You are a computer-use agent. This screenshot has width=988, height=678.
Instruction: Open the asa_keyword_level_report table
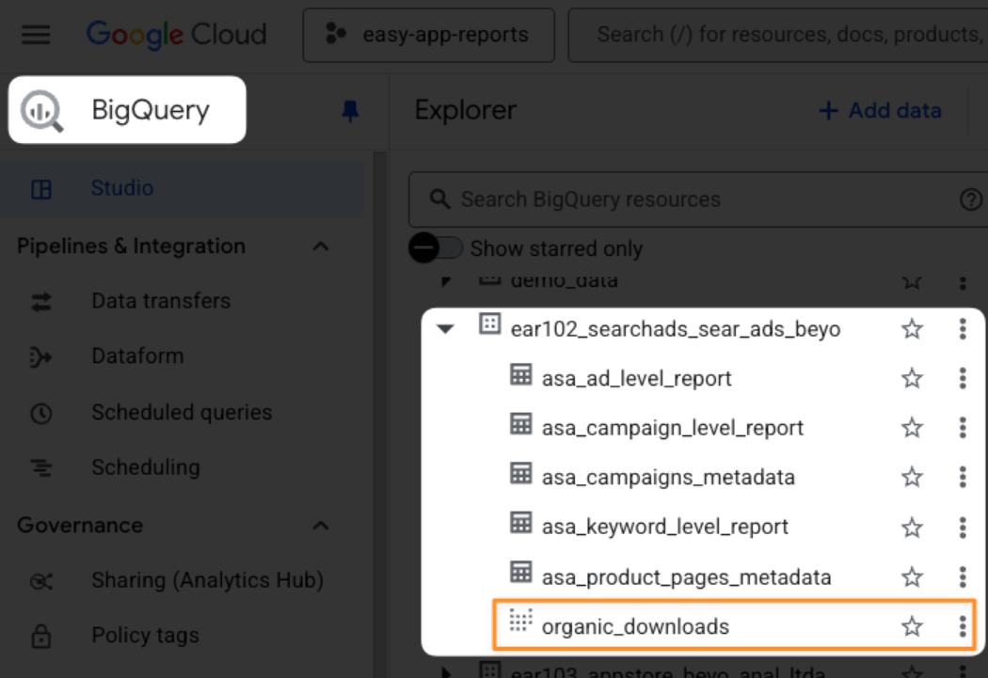(664, 527)
